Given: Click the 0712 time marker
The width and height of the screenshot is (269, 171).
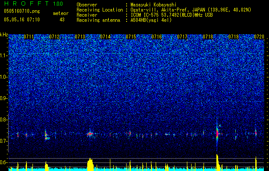Looking at the screenshot, I should [x=54, y=37].
